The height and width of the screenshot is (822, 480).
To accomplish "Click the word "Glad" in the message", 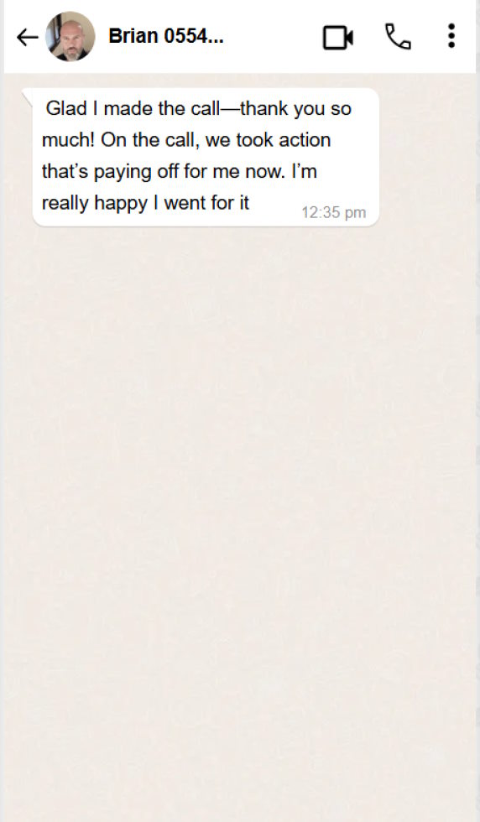I will pyautogui.click(x=66, y=108).
